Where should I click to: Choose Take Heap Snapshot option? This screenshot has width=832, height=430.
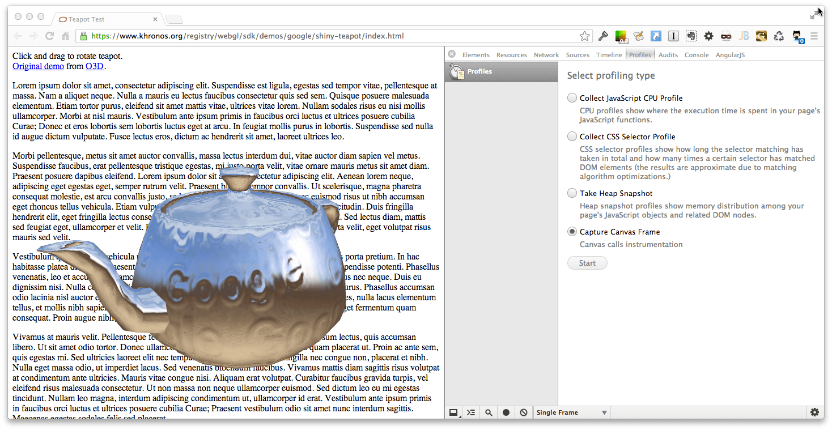(x=572, y=193)
